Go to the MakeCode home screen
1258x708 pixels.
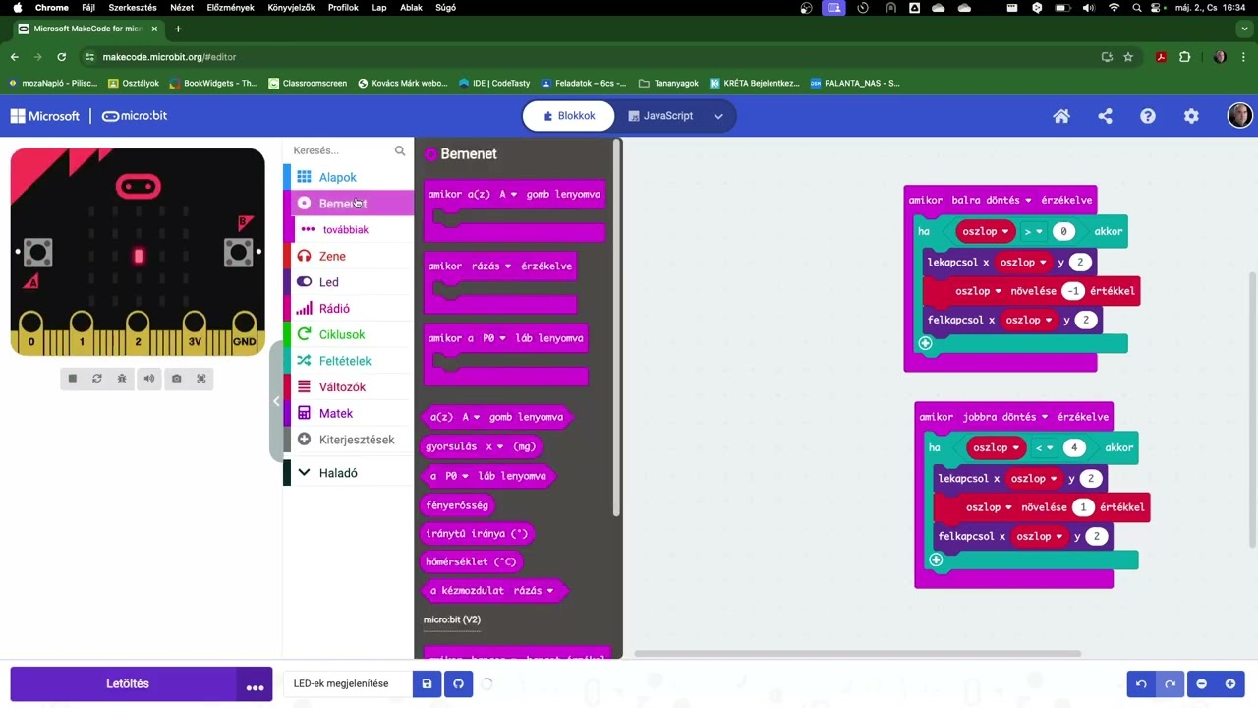coord(1061,116)
